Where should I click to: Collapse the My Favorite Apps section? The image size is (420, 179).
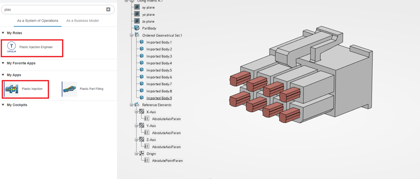pos(3,63)
